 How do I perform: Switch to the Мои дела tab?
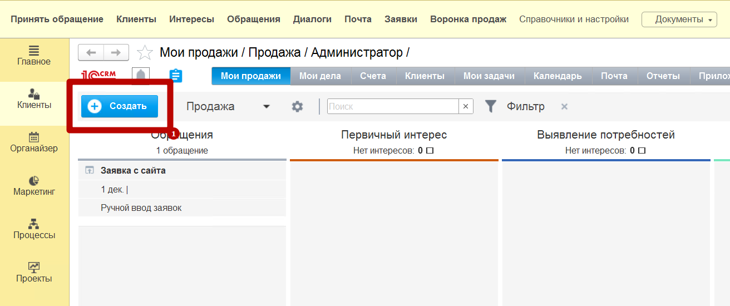(320, 76)
